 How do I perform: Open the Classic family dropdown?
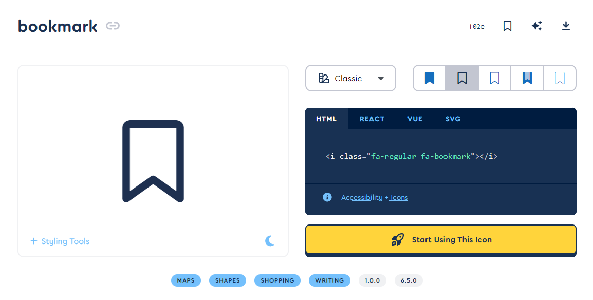[x=350, y=78]
